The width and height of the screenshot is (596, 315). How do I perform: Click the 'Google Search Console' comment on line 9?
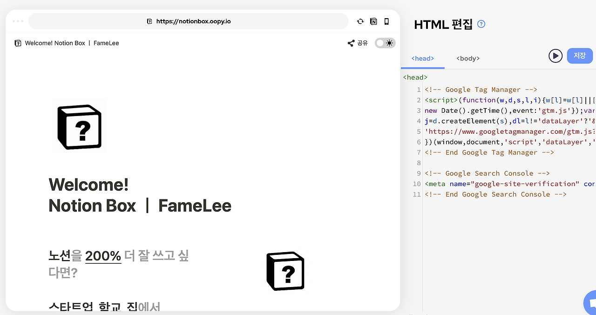pos(488,173)
